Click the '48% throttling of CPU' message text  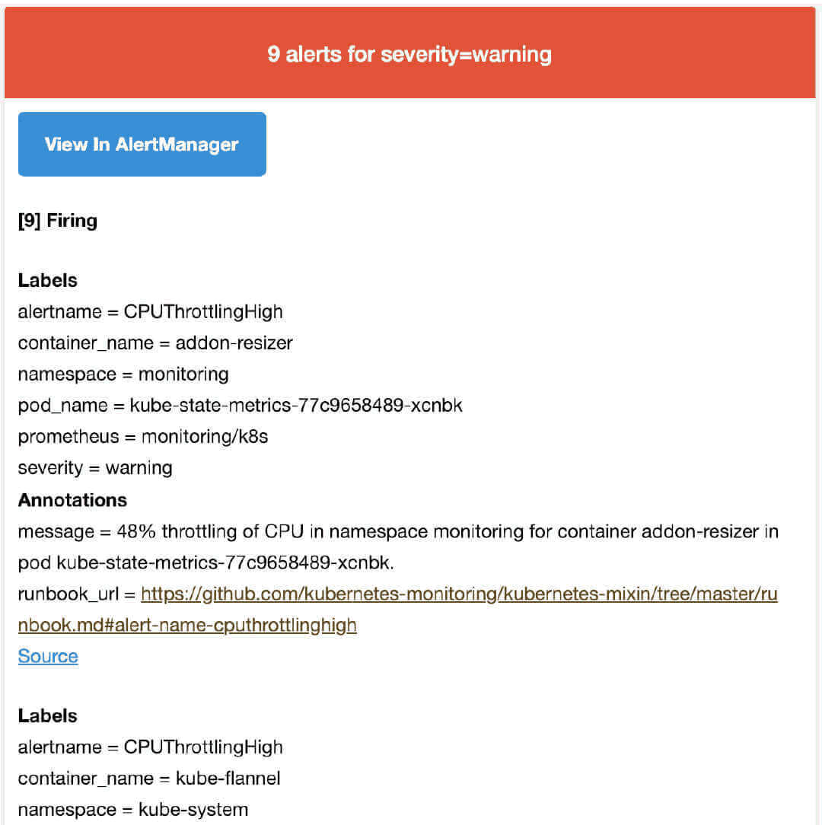211,531
